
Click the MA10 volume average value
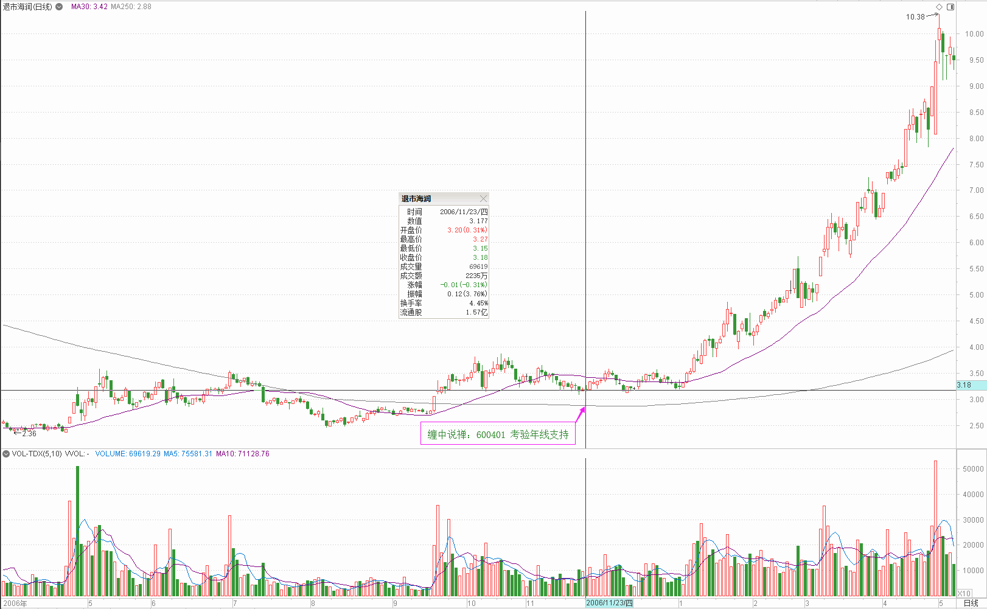(242, 454)
